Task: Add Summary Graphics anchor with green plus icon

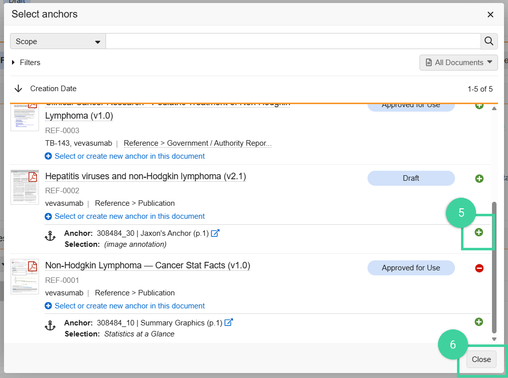Action: [478, 322]
